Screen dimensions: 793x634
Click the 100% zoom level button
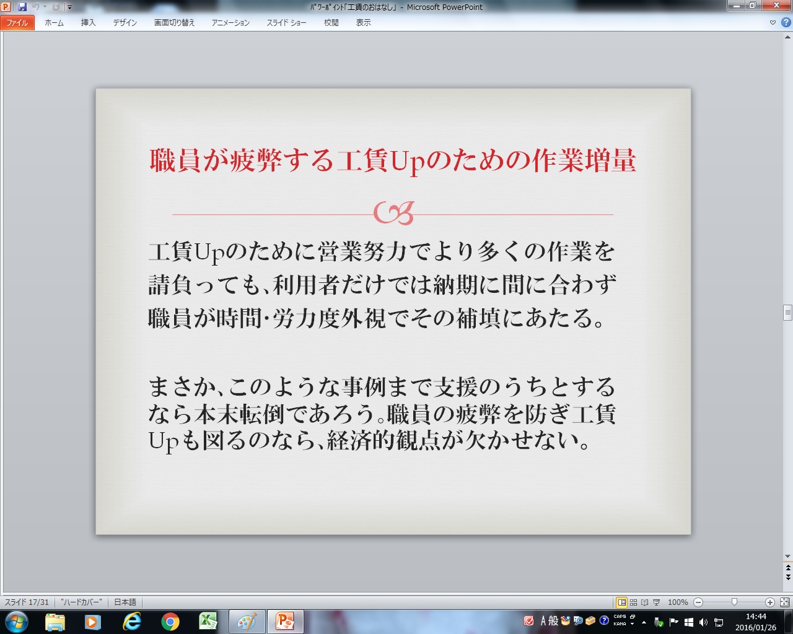(x=678, y=602)
